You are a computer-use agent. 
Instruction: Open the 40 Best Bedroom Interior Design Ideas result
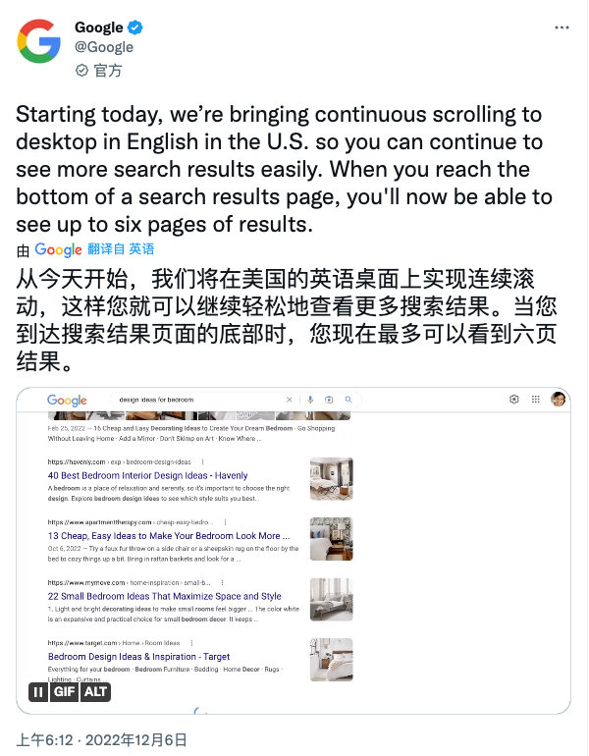pyautogui.click(x=148, y=475)
